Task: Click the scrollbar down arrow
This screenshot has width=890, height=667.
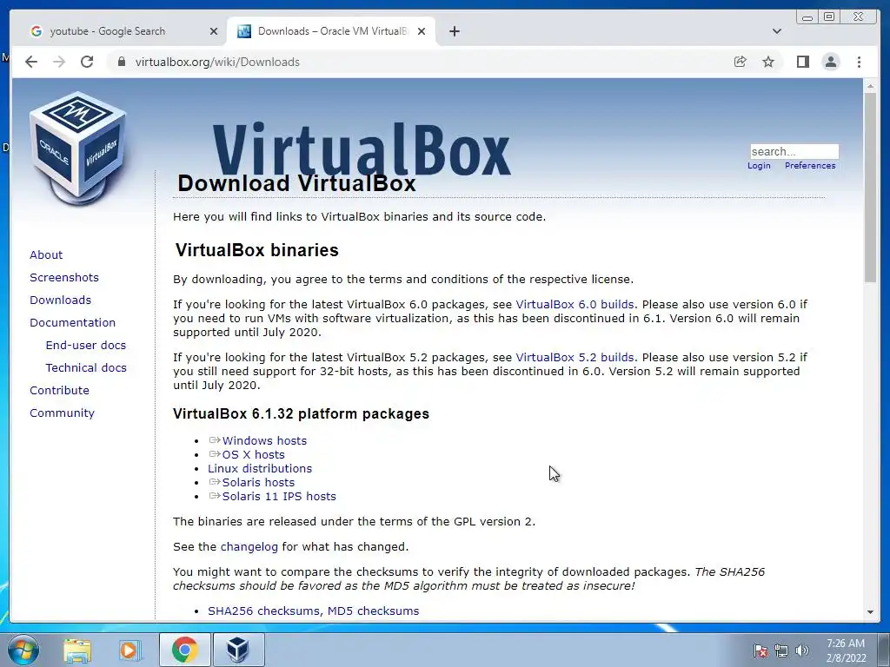Action: coord(870,612)
